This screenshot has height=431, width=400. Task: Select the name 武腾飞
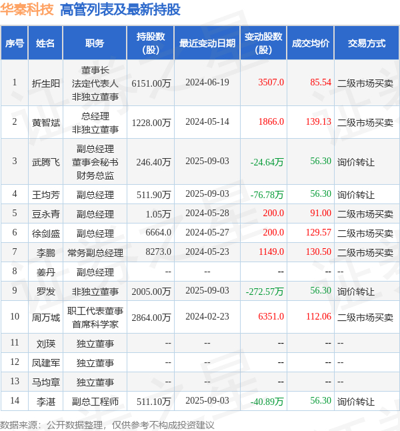pyautogui.click(x=46, y=162)
